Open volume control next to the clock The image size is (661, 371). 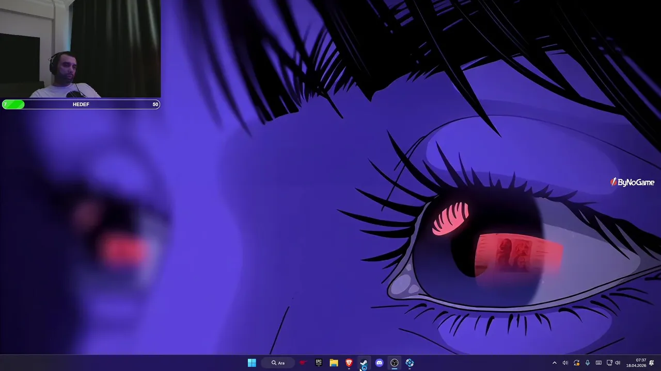(618, 363)
